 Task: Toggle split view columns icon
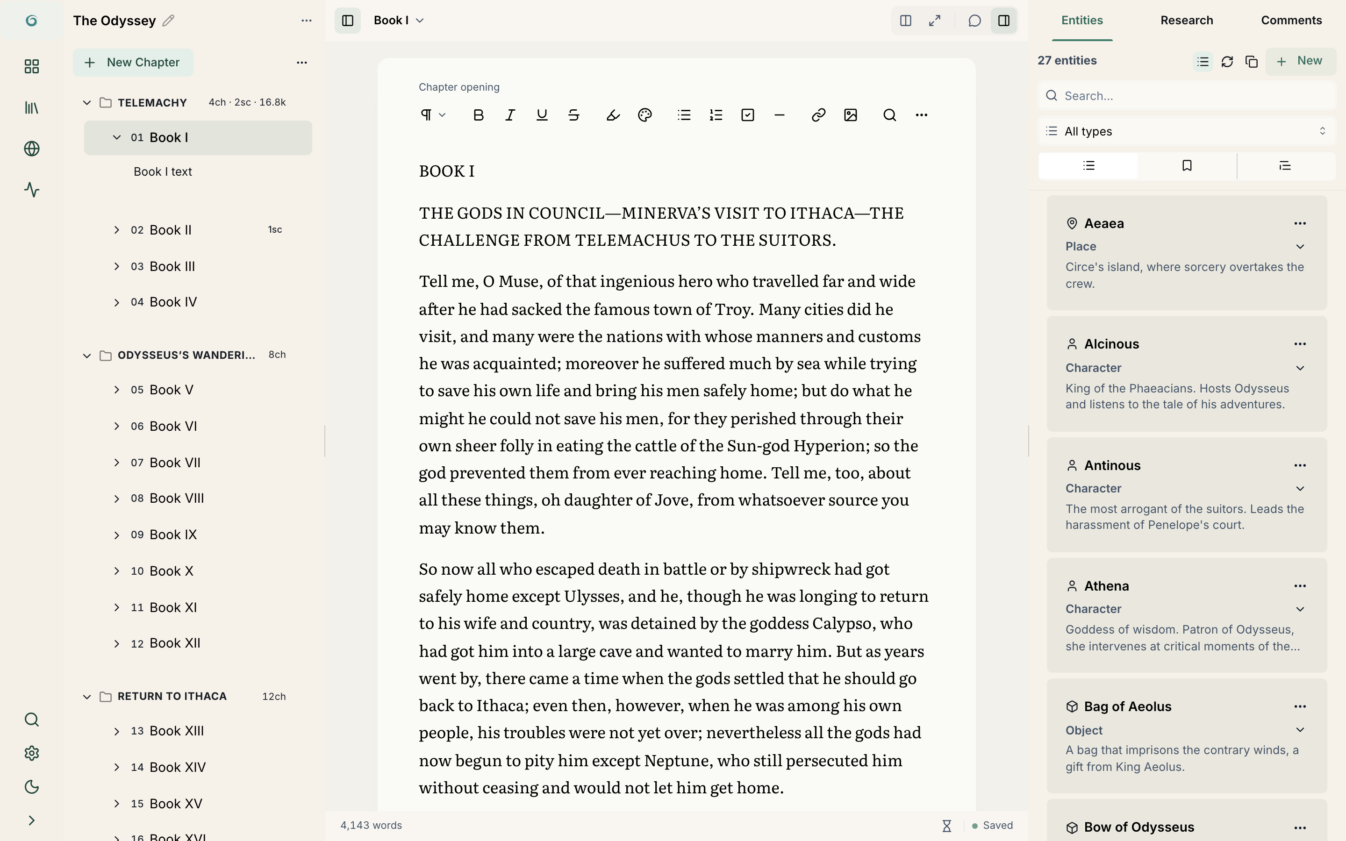(905, 21)
